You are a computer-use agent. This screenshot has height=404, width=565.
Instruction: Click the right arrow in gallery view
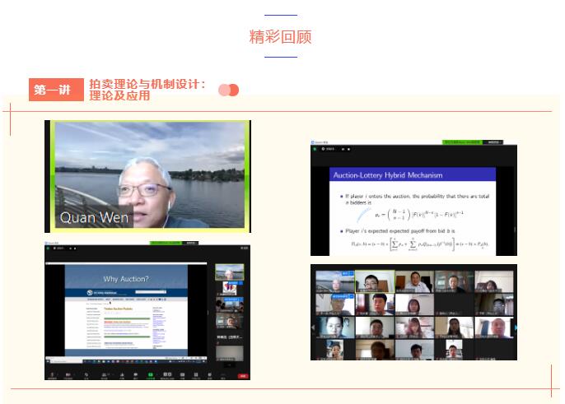[515, 327]
